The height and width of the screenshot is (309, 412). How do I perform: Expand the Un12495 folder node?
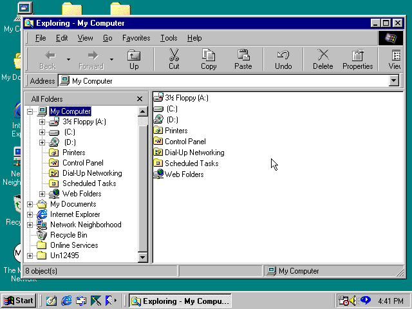coord(30,256)
